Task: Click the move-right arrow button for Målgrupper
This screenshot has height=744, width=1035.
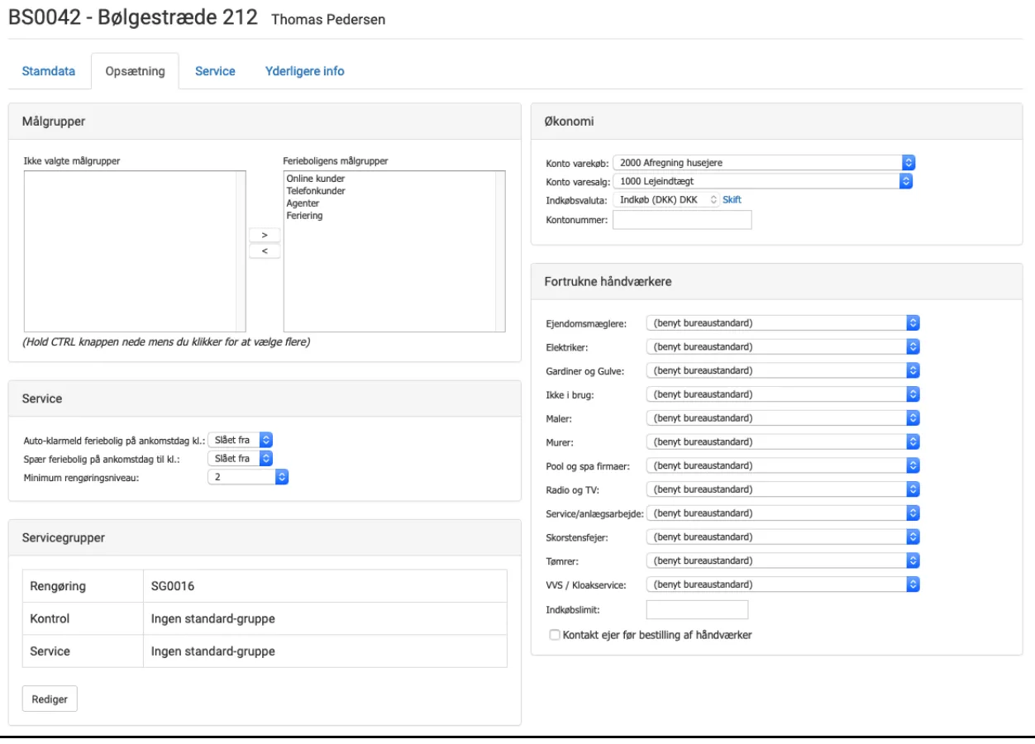Action: (x=264, y=235)
